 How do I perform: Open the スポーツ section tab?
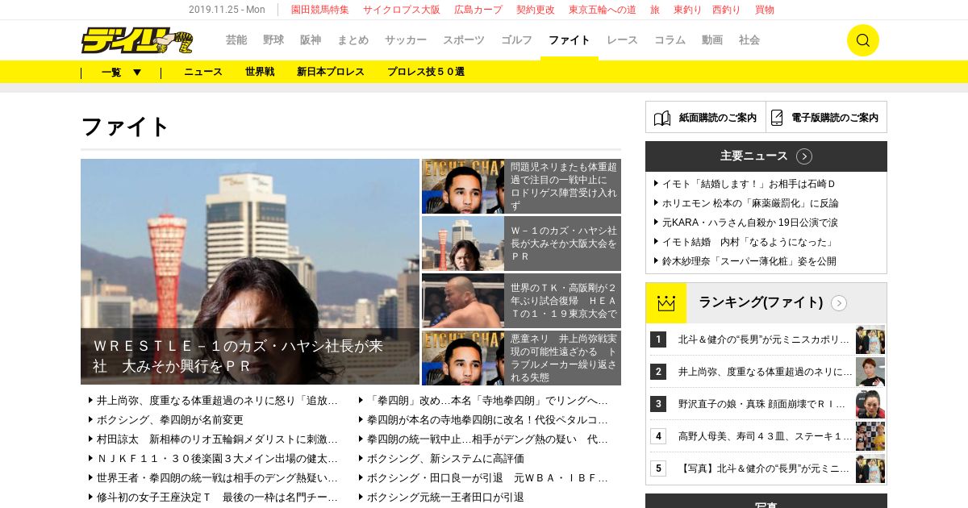coord(464,40)
